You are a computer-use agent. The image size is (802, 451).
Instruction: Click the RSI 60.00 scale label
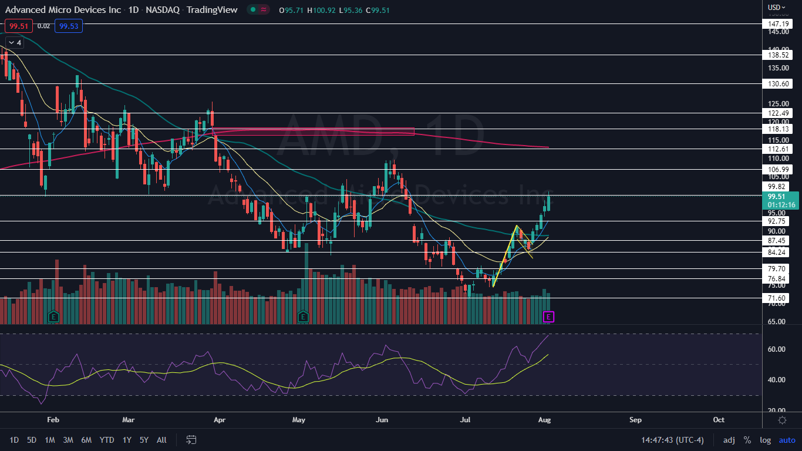pos(777,349)
